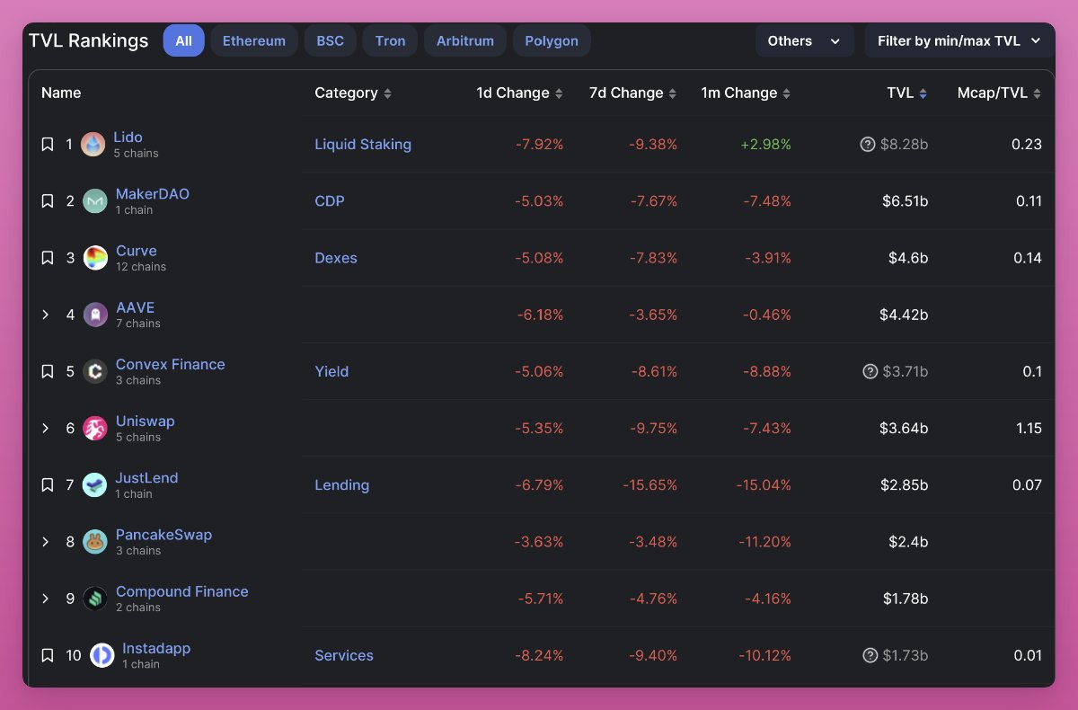The height and width of the screenshot is (710, 1078).
Task: Click the help icon beside Convex TVL
Action: tap(870, 371)
